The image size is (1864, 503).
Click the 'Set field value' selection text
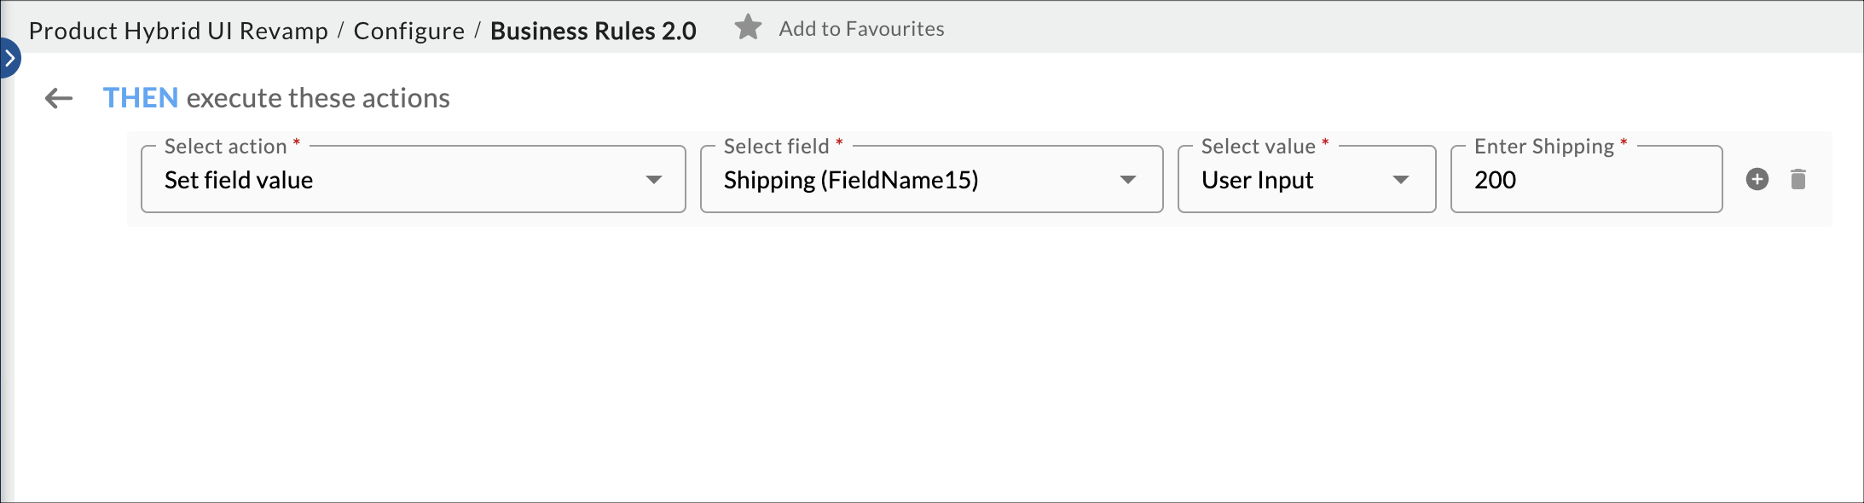[x=239, y=180]
